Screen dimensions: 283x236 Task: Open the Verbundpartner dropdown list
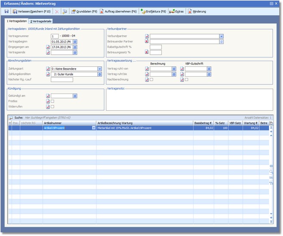(x=221, y=36)
